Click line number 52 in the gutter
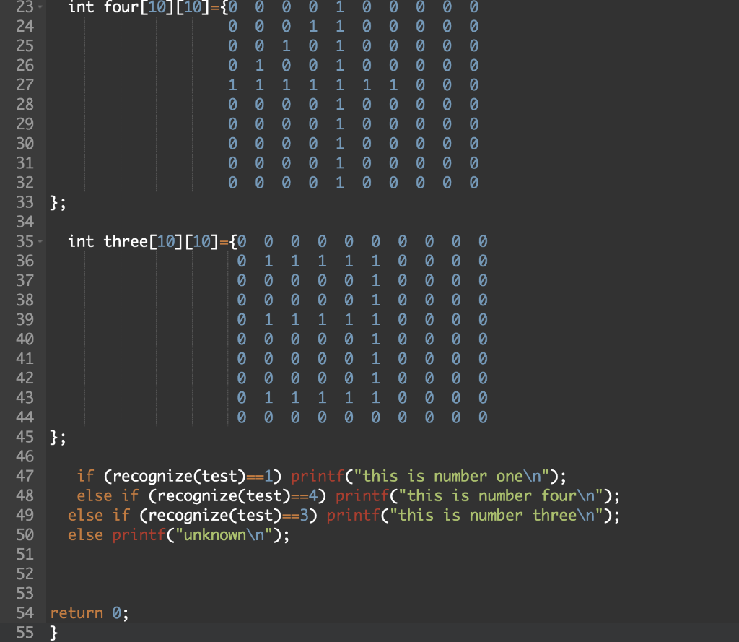The width and height of the screenshot is (739, 642). 25,574
